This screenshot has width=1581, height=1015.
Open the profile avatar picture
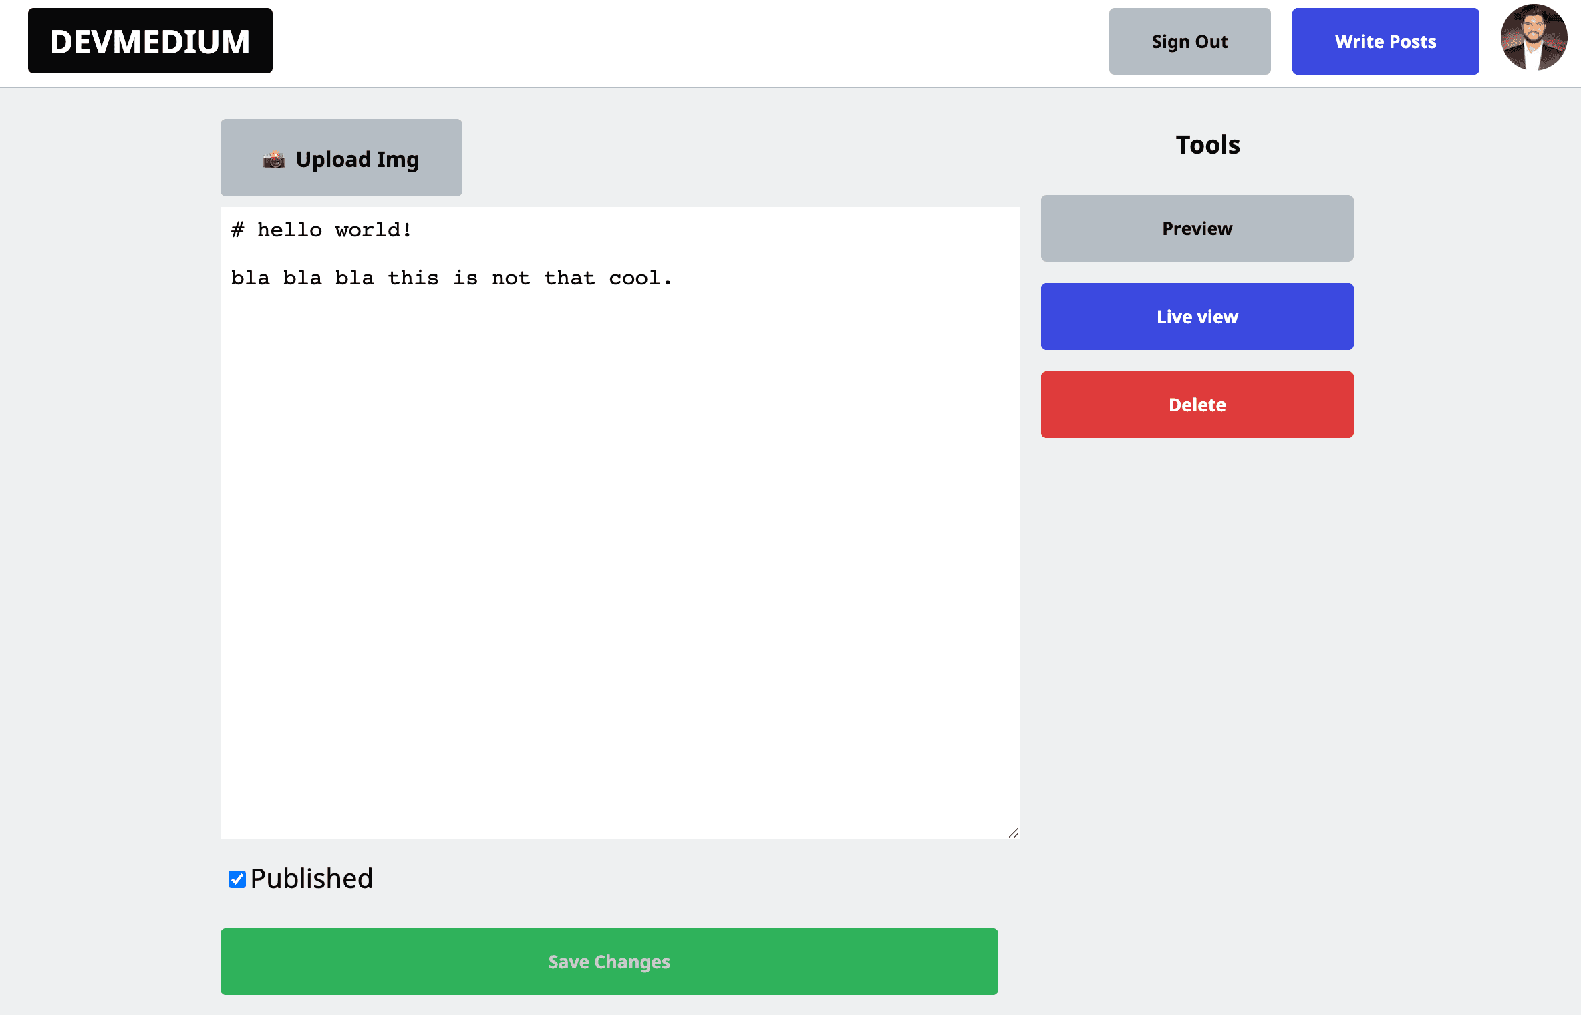pyautogui.click(x=1533, y=39)
